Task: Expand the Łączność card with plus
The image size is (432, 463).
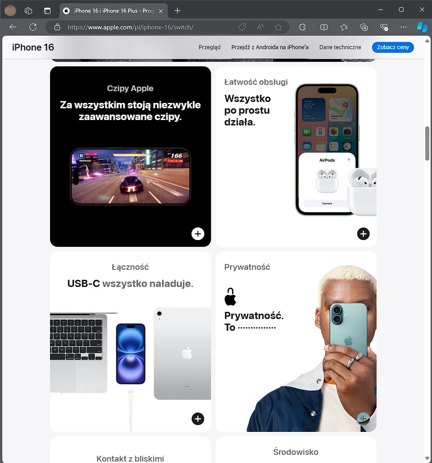Action: pos(198,419)
